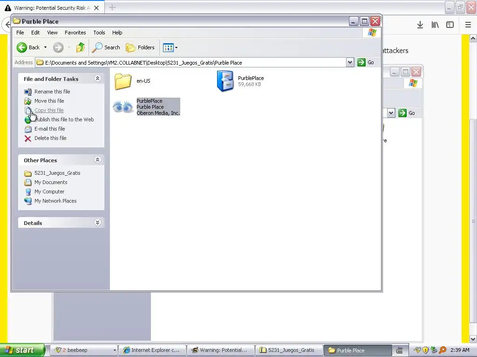477x357 pixels.
Task: Toggle the Folders pane button
Action: coord(140,47)
